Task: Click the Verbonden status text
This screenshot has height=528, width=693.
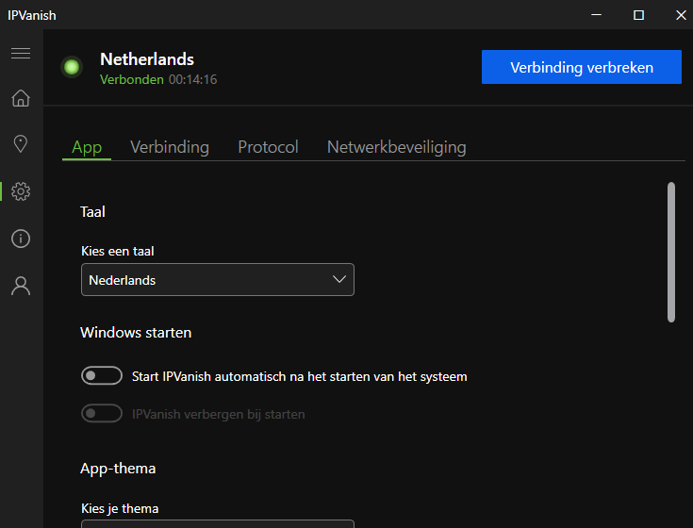Action: [132, 79]
